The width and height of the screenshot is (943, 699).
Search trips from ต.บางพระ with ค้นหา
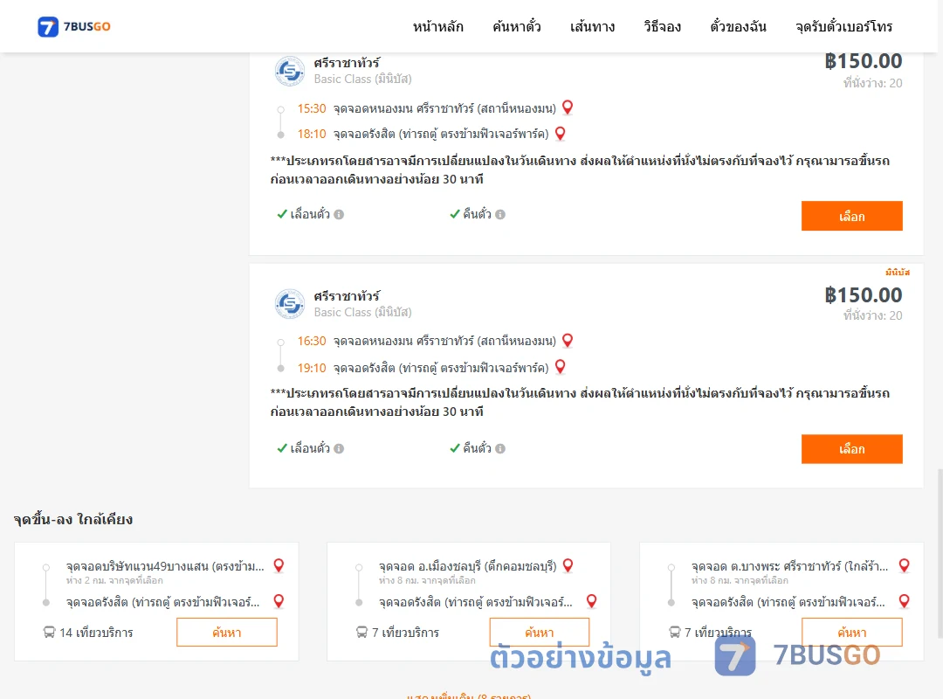coord(852,633)
